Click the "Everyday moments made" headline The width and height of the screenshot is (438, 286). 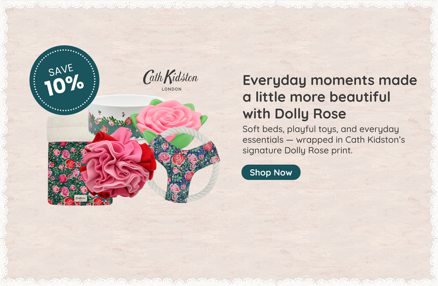click(x=330, y=80)
